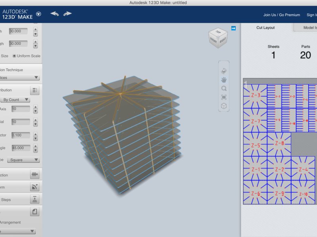This screenshot has height=237, width=317.
Task: Select part Y-5 in the cut layout
Action: [274, 120]
